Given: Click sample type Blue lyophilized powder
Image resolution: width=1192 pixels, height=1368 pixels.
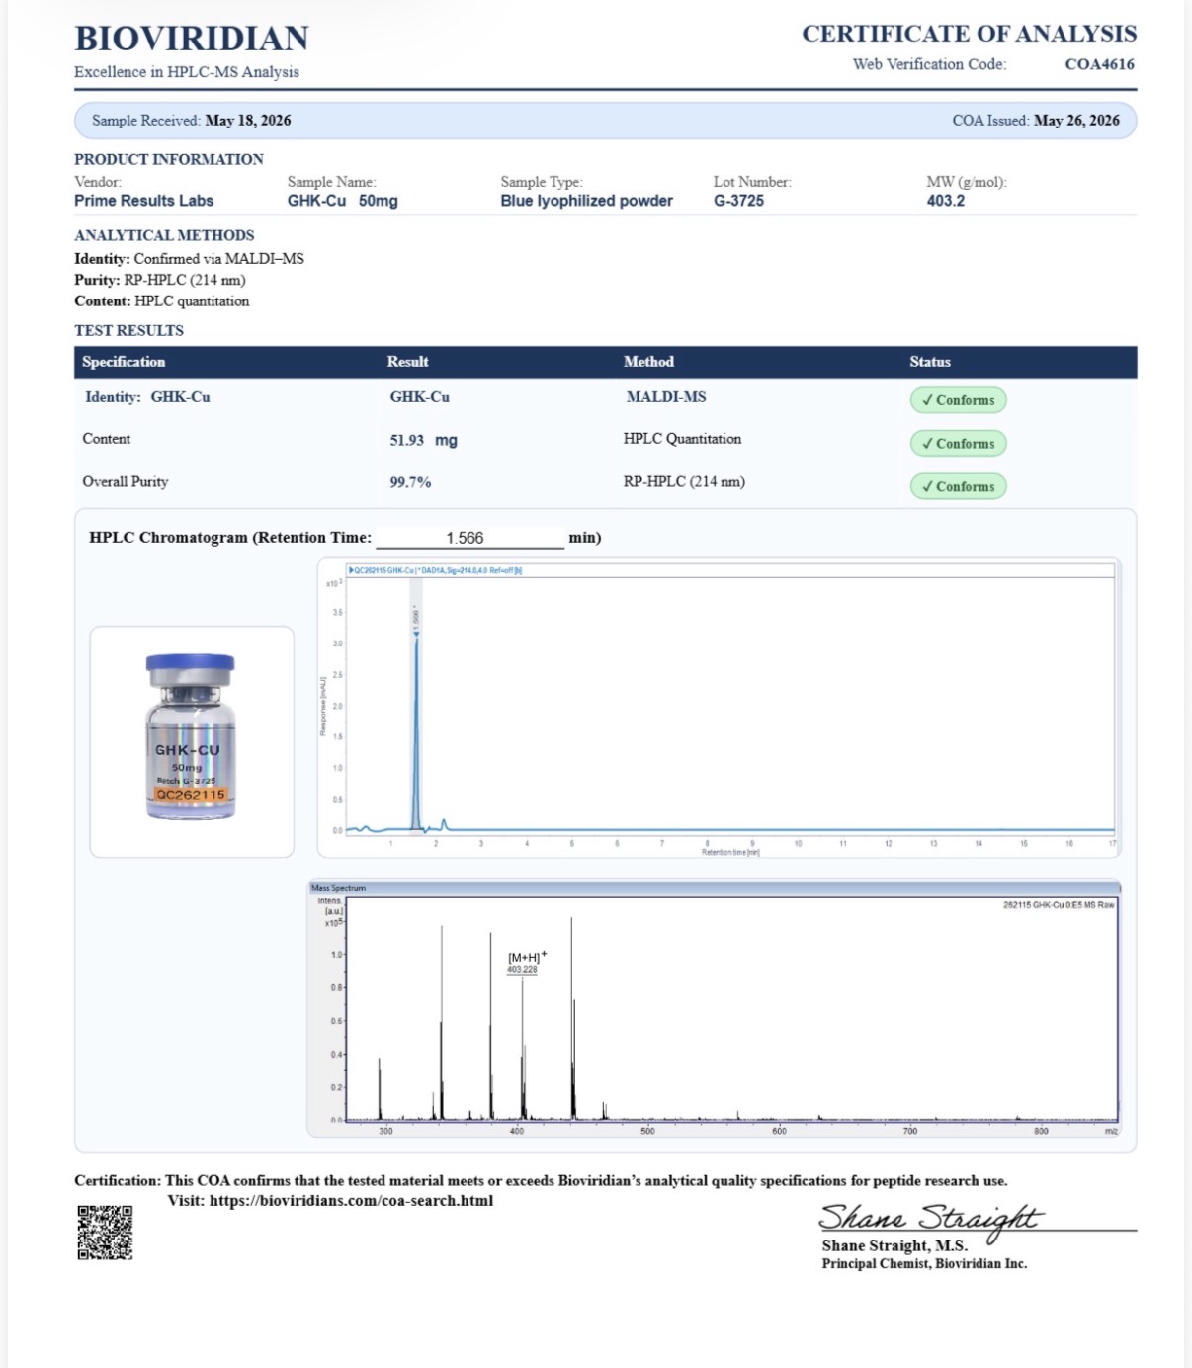Looking at the screenshot, I should (x=586, y=201).
